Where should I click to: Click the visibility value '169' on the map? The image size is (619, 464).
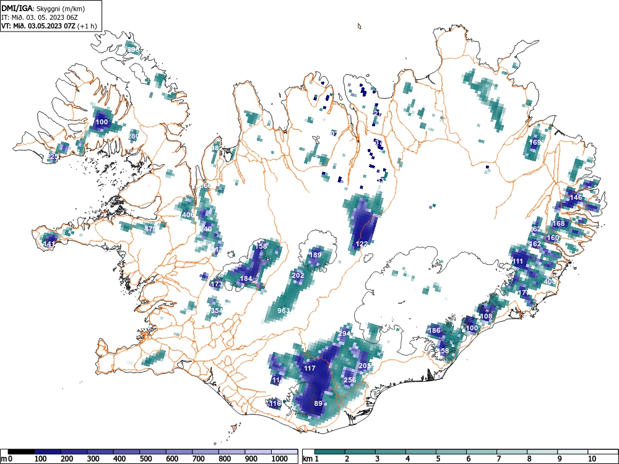[x=535, y=142]
